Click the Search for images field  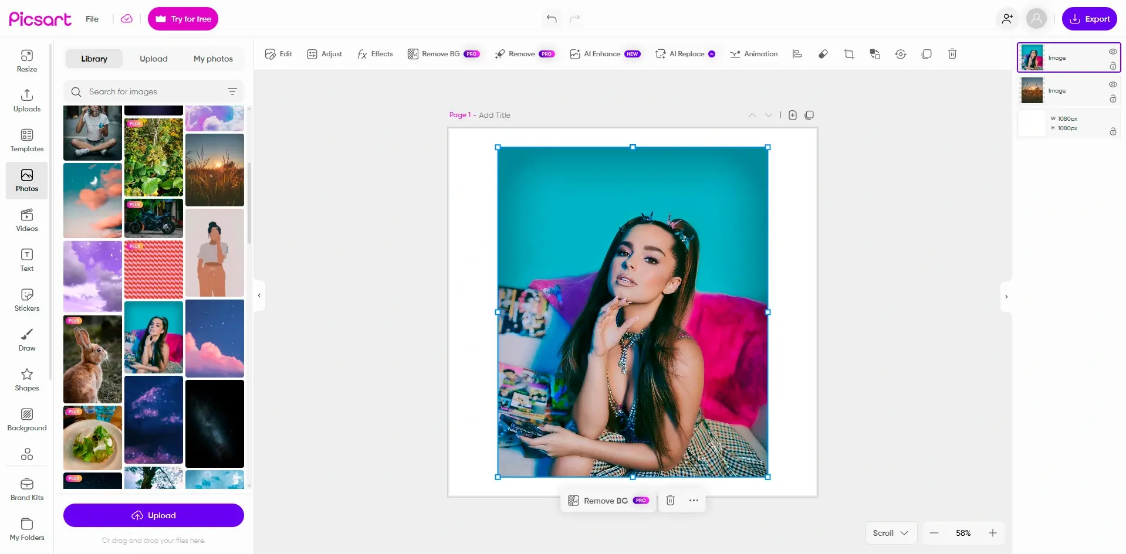tap(154, 91)
